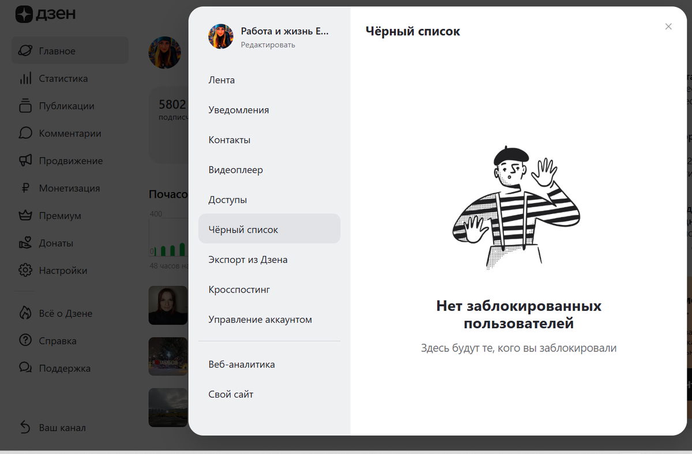The height and width of the screenshot is (454, 692).
Task: Click the Редактировать link under channel name
Action: coord(268,45)
